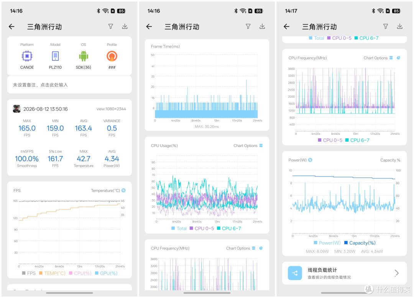Toggle the Power(W) legend series
The width and height of the screenshot is (414, 298).
[327, 243]
